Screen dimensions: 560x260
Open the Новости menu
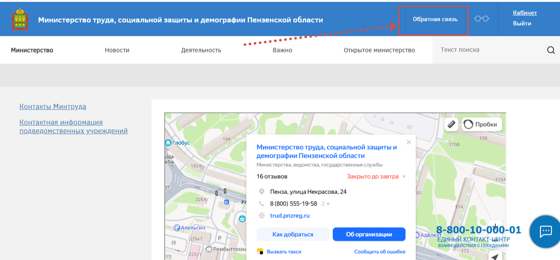click(117, 50)
